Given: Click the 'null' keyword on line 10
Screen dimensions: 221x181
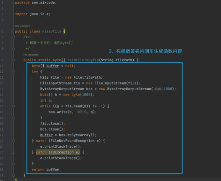Looking at the screenshot, I should pyautogui.click(x=69, y=66).
